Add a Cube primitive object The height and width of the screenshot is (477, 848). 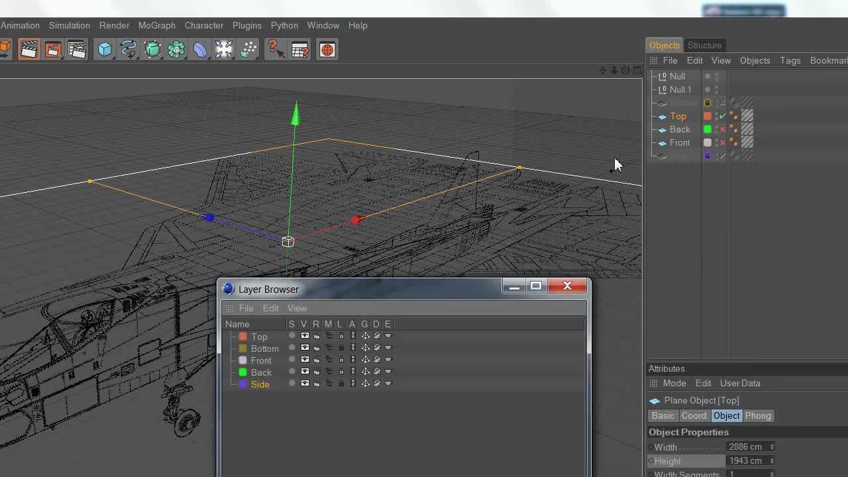(x=105, y=50)
